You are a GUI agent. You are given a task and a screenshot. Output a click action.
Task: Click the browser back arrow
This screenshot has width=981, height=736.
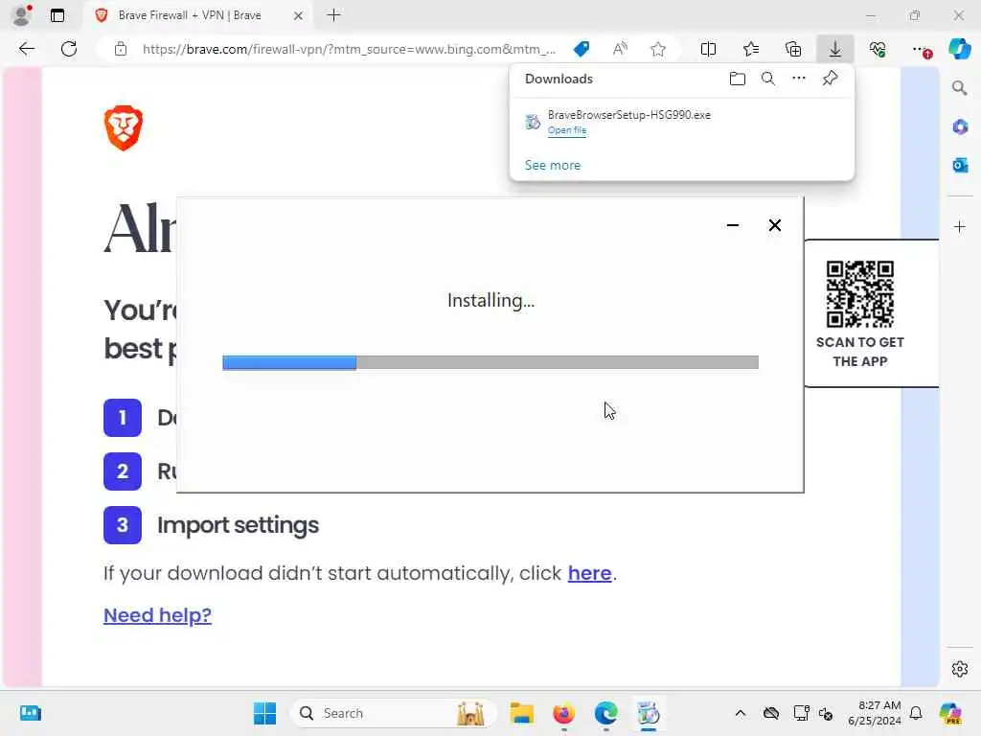(26, 49)
